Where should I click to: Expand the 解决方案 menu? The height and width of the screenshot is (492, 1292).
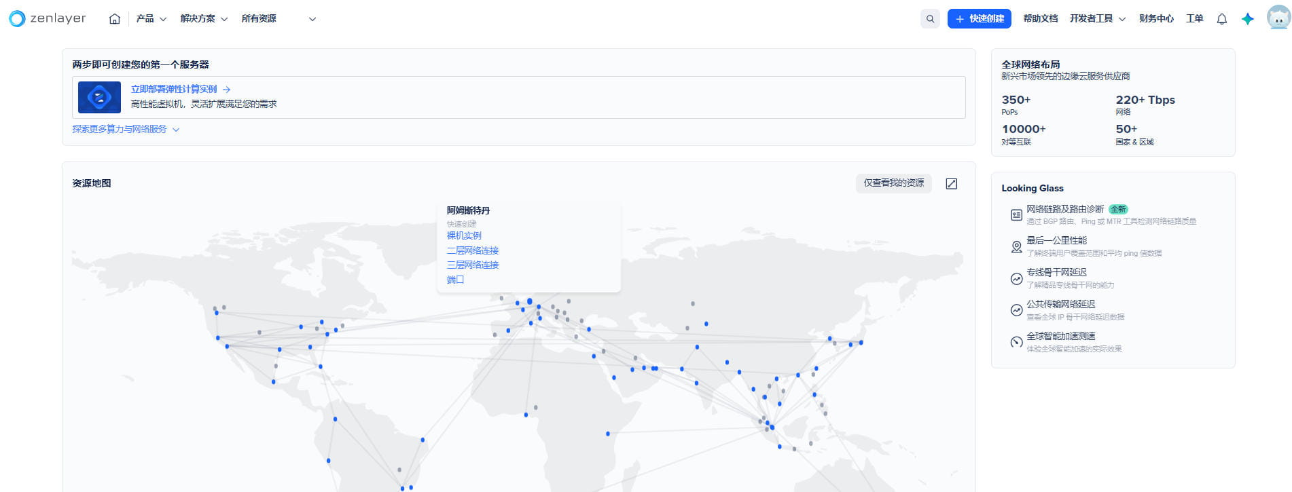pyautogui.click(x=204, y=19)
